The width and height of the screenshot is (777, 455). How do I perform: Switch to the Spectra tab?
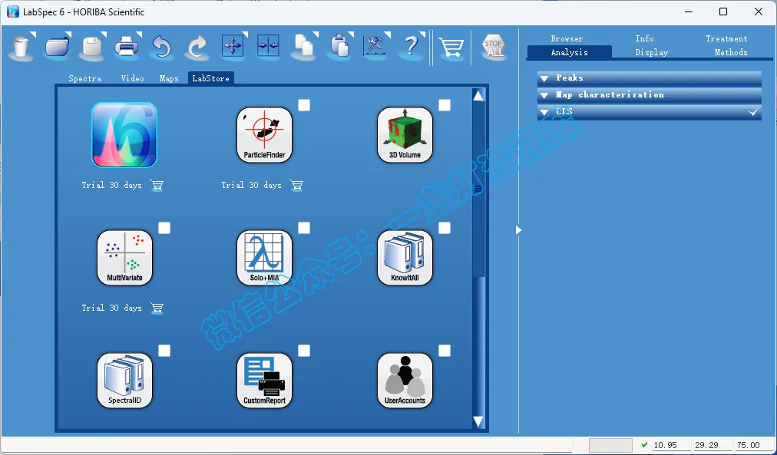tap(84, 79)
